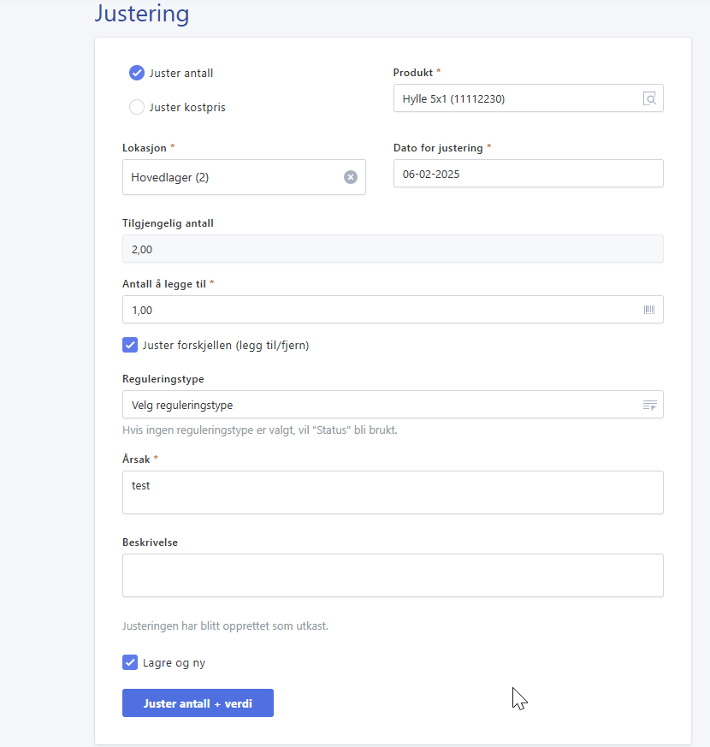The height and width of the screenshot is (747, 710).
Task: Uncheck Juster forskjellen (legg til/fjern)
Action: point(130,345)
